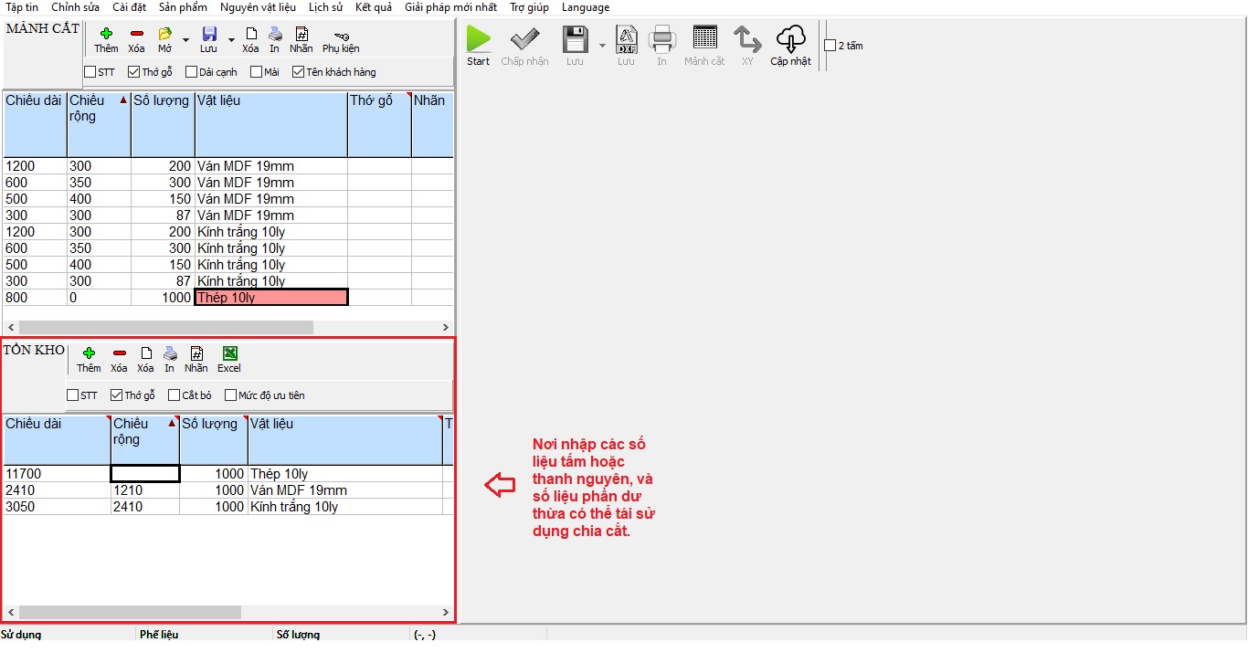Expand the Lưu dropdown in MẢNH CẮT toolbar

tap(229, 38)
